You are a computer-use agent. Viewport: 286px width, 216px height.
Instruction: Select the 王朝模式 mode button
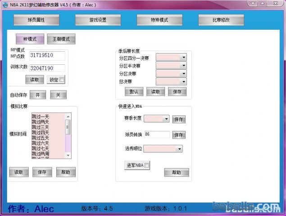(x=61, y=39)
